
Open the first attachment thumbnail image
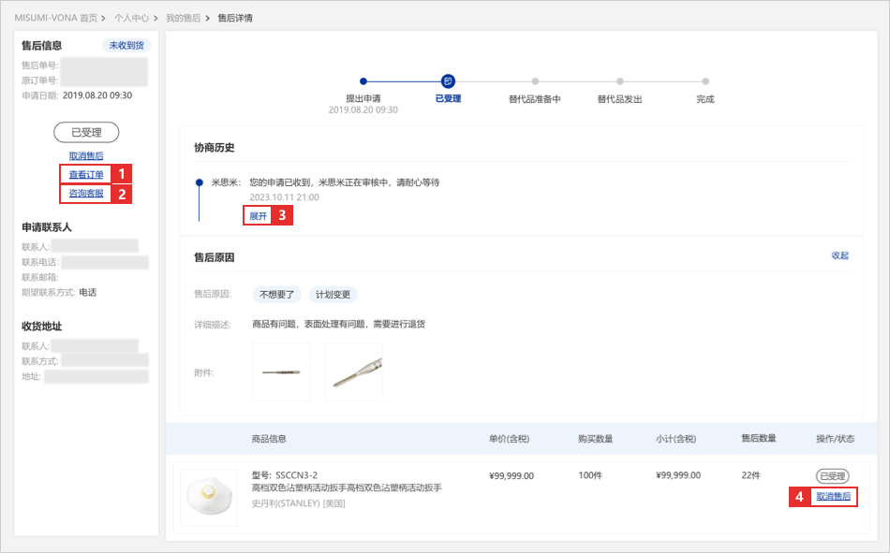tap(281, 371)
